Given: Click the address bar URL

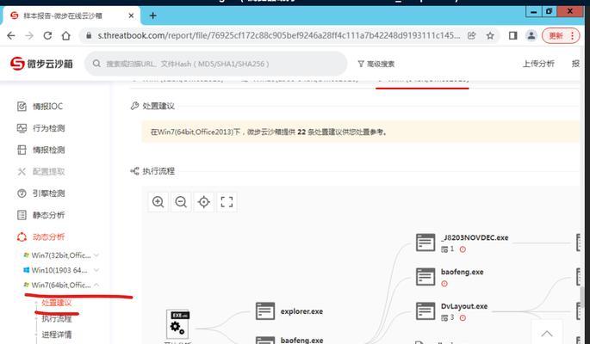Looking at the screenshot, I should click(x=278, y=35).
